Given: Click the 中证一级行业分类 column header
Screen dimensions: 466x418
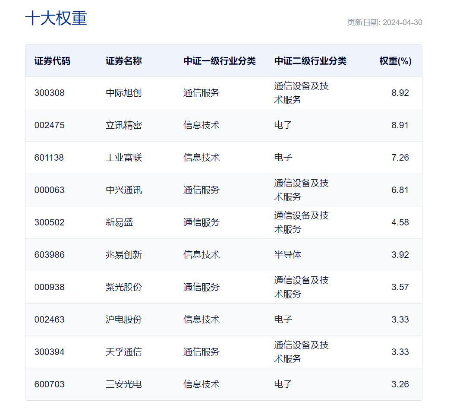Looking at the screenshot, I should (x=219, y=61).
